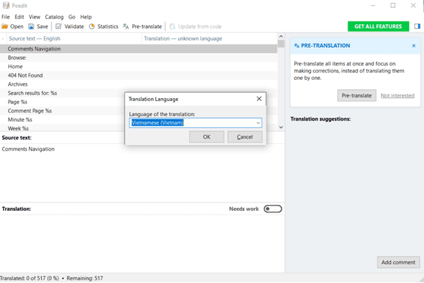Select the Comment Page %s row
The image size is (424, 283).
coord(62,111)
